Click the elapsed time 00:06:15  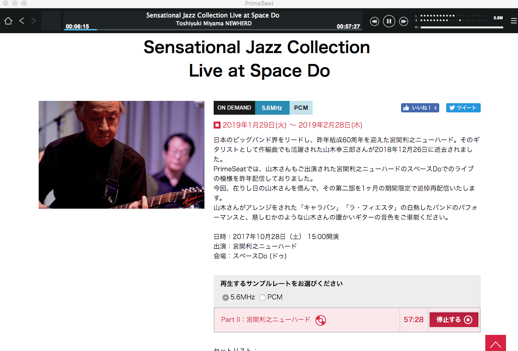(77, 26)
